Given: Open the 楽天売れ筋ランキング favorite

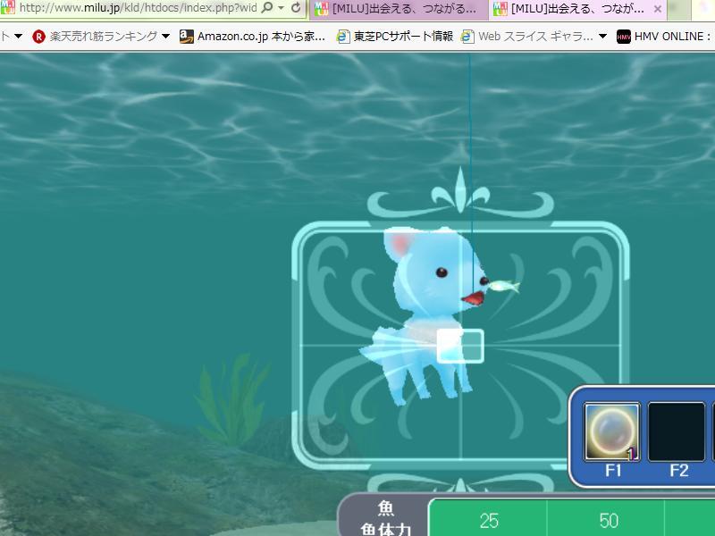Looking at the screenshot, I should (103, 37).
